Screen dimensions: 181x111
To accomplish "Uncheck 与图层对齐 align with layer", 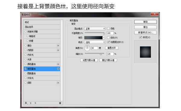I will tap(108, 42).
